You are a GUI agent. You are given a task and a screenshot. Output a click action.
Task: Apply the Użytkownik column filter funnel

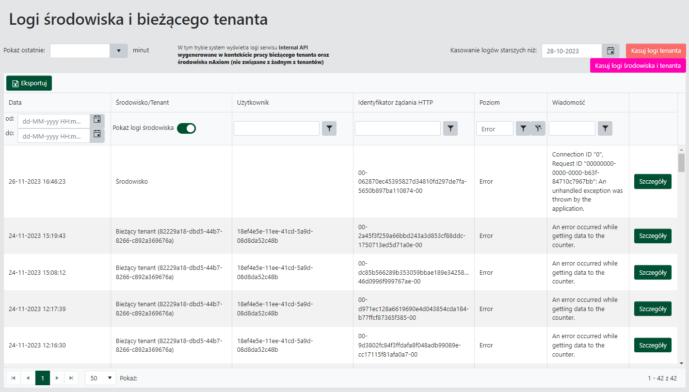click(x=329, y=128)
